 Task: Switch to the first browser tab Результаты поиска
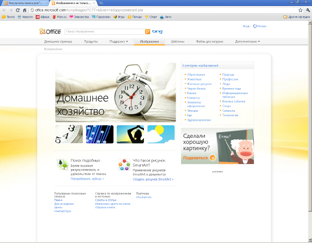(x=25, y=3)
